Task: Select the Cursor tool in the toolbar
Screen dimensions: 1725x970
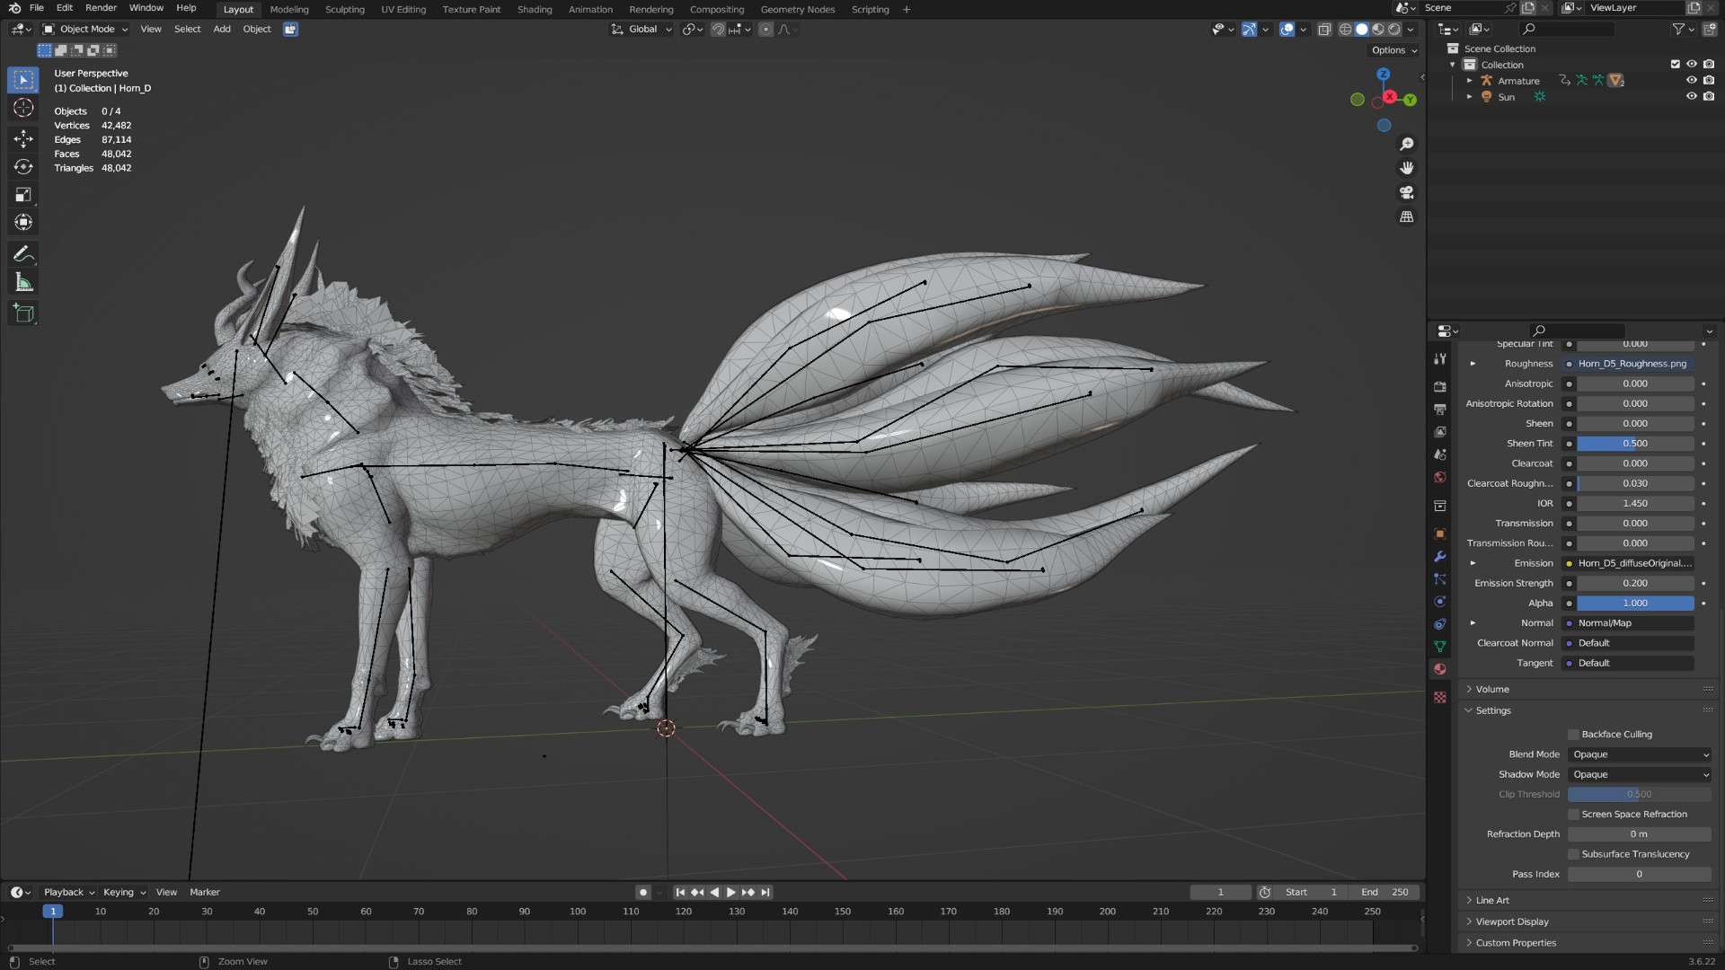Action: (24, 108)
